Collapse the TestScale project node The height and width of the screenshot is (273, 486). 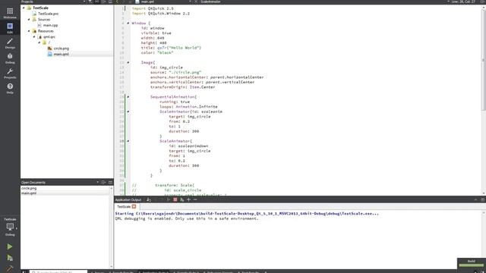pyautogui.click(x=24, y=8)
